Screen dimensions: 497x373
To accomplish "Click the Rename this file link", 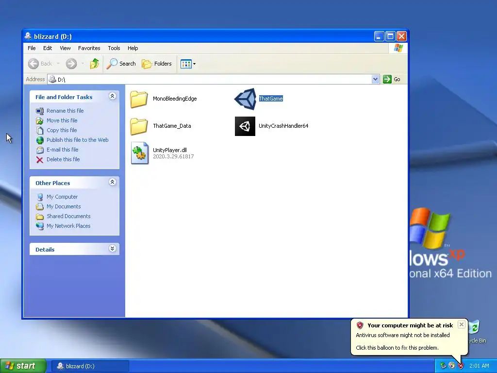I will click(x=65, y=111).
